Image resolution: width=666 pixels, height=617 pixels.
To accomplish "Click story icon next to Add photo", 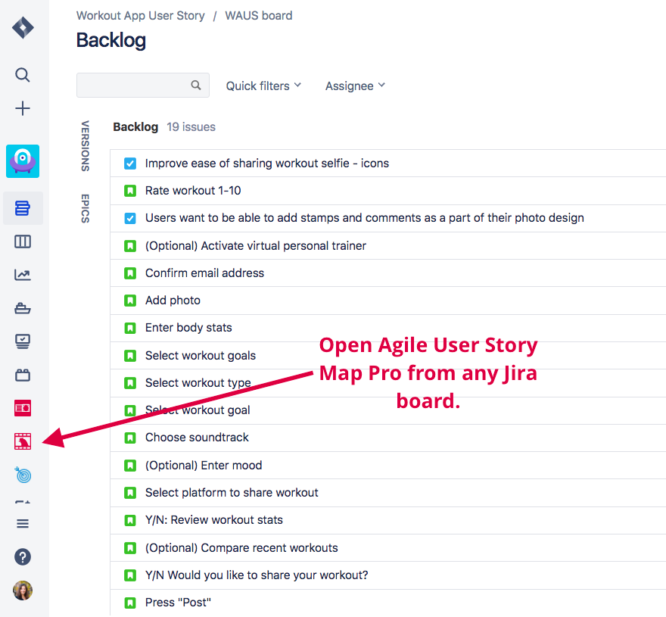I will 130,301.
